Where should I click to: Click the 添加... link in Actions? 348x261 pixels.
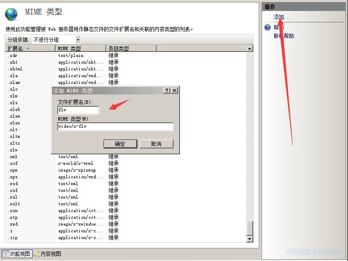coord(281,17)
